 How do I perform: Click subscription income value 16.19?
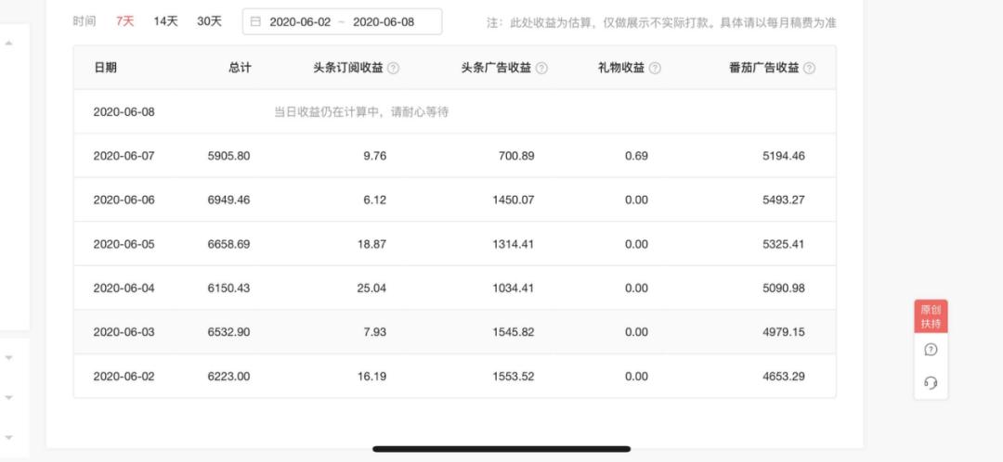point(371,377)
